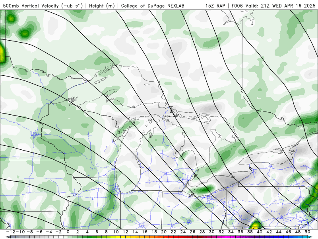
Task: Click the '8' value on the color scale
Action: 106,232
